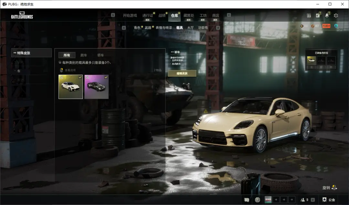This screenshot has width=349, height=205.
Task: Maximize the PUBG window
Action: [330, 4]
